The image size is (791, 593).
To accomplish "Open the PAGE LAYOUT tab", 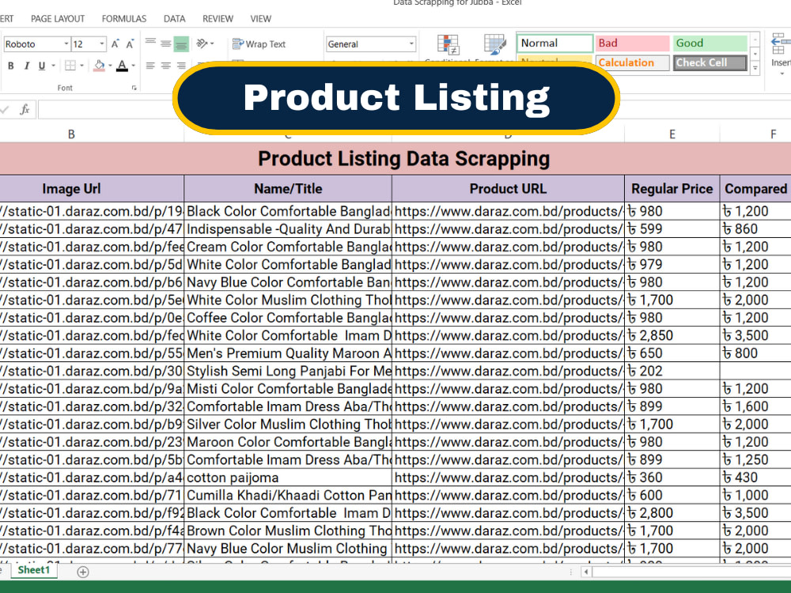I will point(58,19).
